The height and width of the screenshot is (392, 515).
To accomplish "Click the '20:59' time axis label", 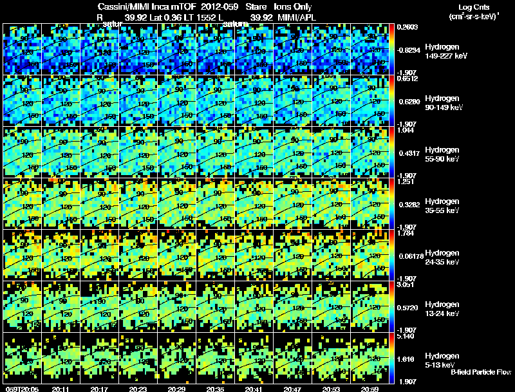I will pos(370,389).
